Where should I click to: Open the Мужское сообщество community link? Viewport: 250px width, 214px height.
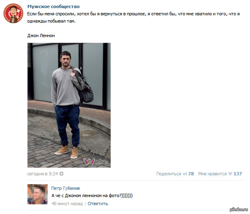point(53,6)
